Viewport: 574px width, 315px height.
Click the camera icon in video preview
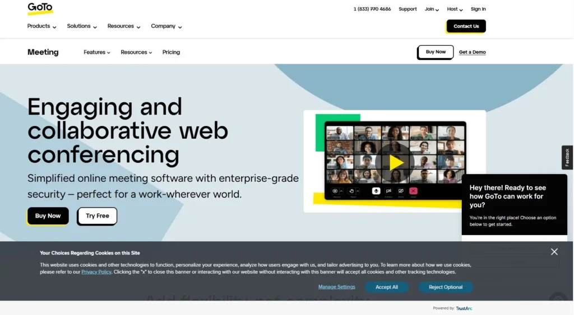[388, 191]
